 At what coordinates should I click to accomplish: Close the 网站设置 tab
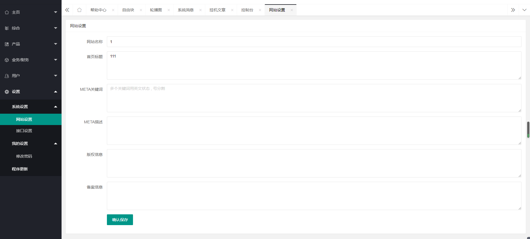[292, 10]
